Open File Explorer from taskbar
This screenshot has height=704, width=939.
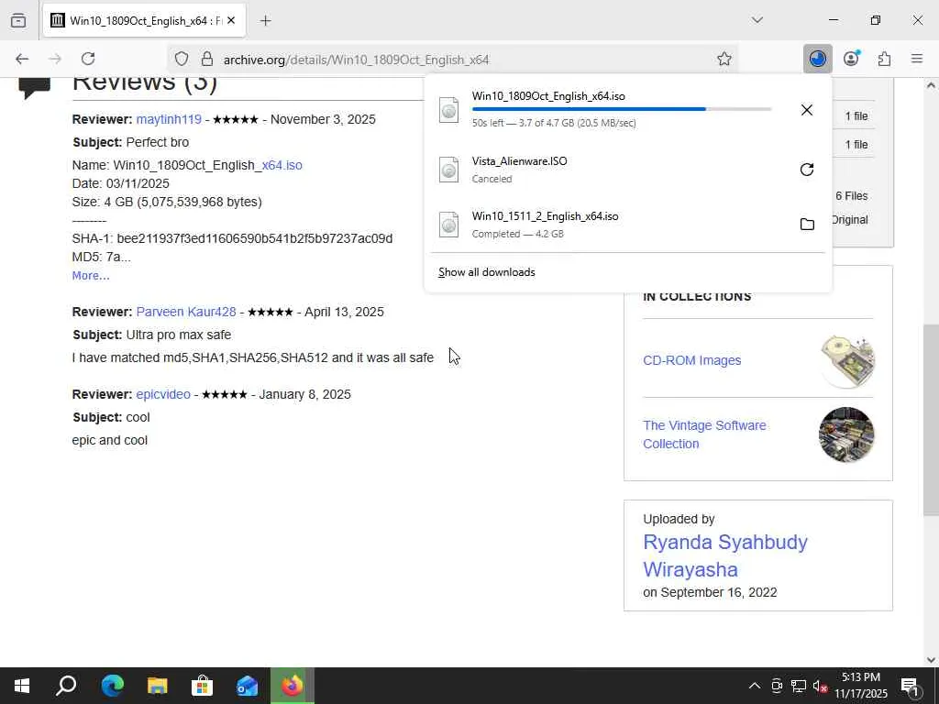[157, 686]
